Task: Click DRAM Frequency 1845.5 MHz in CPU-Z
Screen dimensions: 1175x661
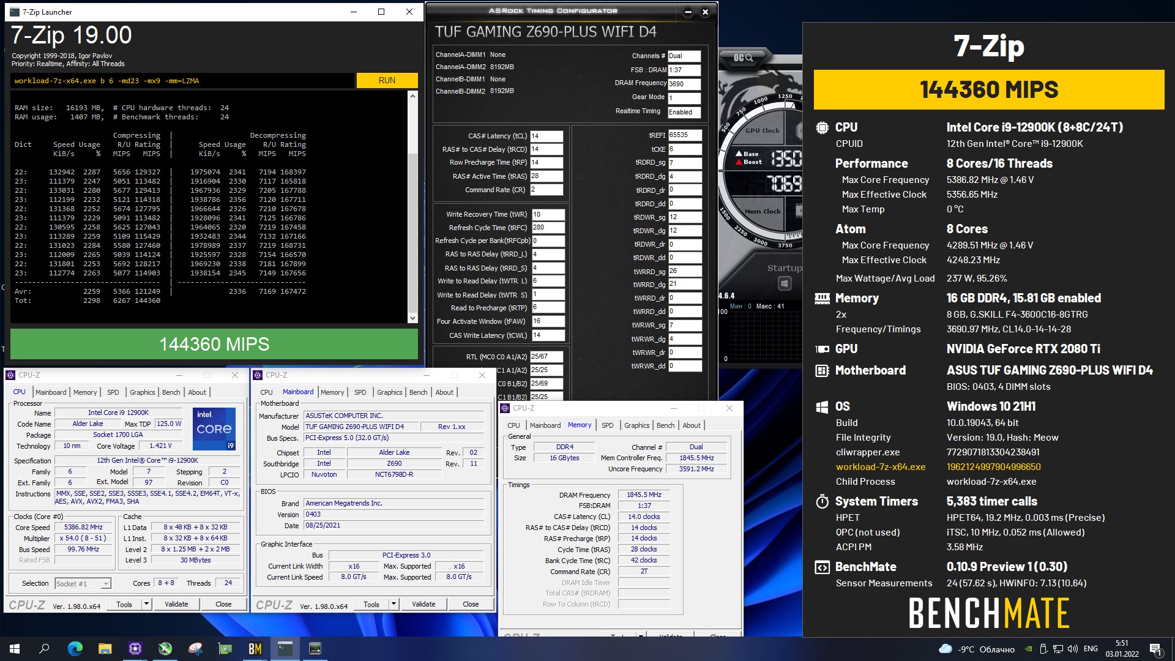Action: coord(644,495)
